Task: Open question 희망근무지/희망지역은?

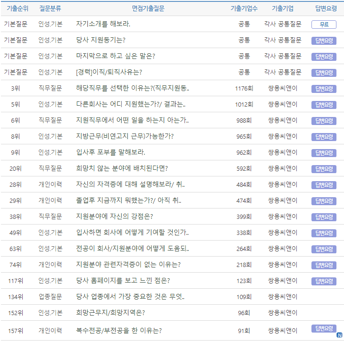Action: (x=110, y=313)
